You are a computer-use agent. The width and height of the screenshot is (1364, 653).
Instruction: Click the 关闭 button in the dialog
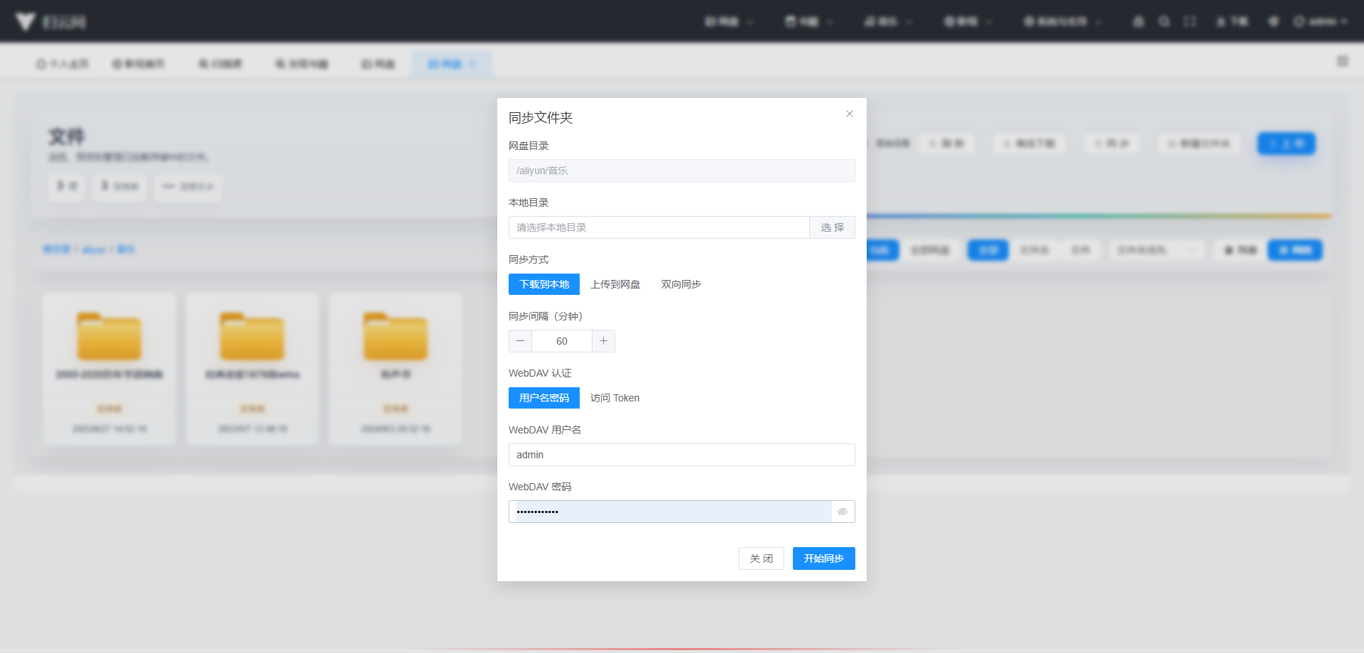762,558
